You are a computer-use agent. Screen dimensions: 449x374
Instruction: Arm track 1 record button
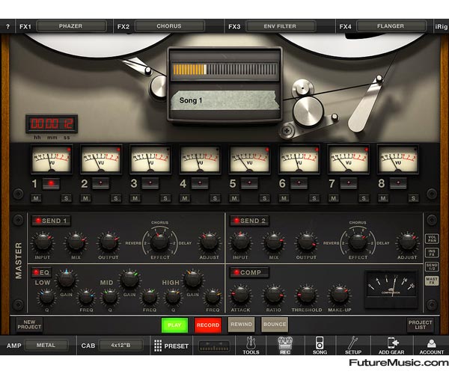(51, 183)
